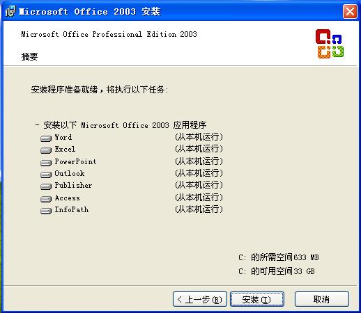Click the Microsoft Office Professional Edition 2003 title

pos(109,34)
